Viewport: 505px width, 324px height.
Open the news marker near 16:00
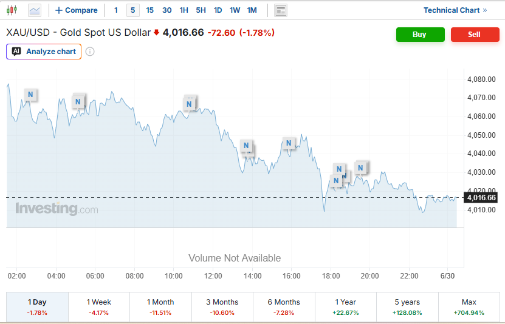289,143
